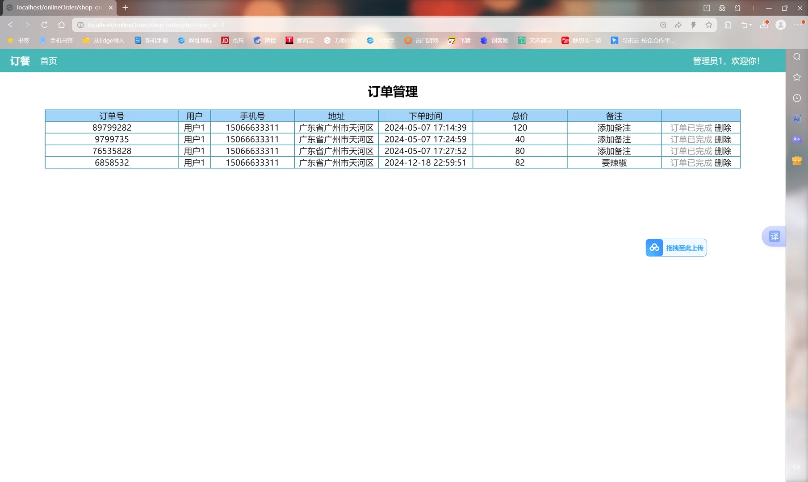Screen dimensions: 808x482
Task: Go back using the navigation arrow
Action: point(10,25)
